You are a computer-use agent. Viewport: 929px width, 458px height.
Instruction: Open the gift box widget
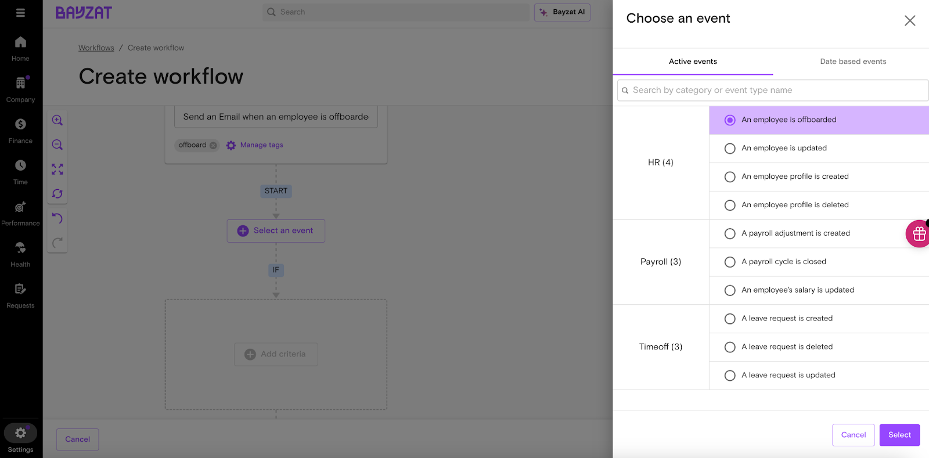(x=919, y=234)
